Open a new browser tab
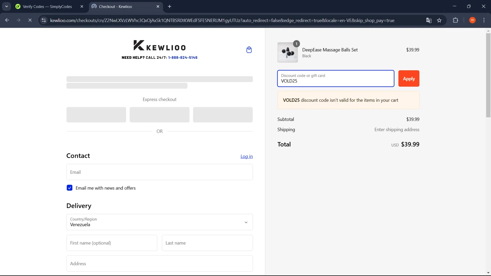 coord(170,7)
